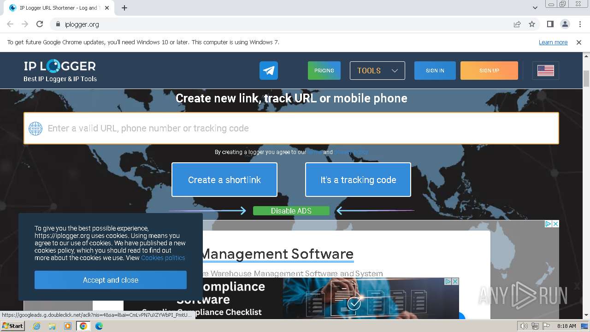Open the Start menu
Screen dimensions: 590x332
point(13,326)
